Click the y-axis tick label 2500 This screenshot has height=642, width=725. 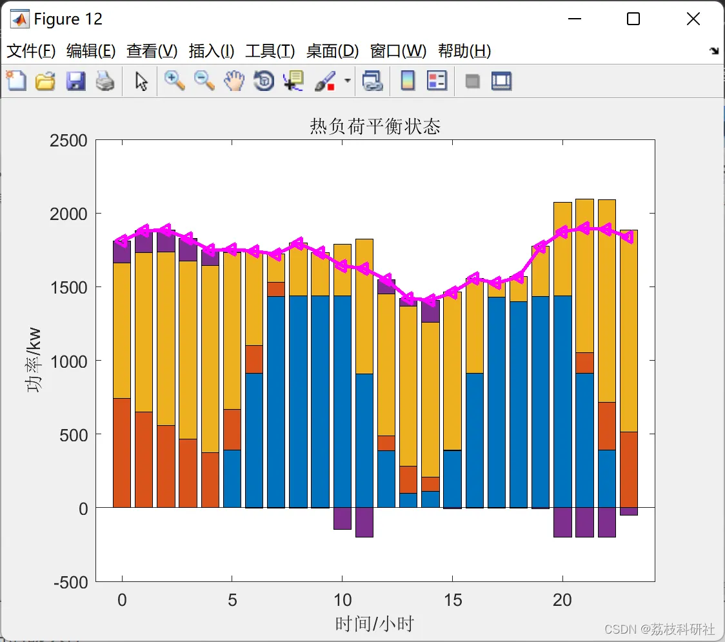click(x=69, y=141)
